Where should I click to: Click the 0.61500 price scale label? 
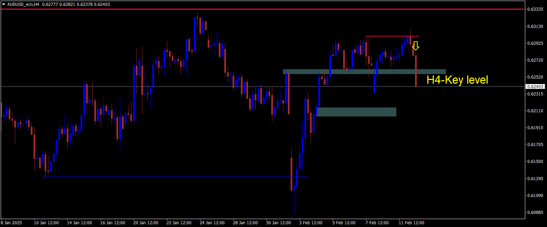pos(535,162)
